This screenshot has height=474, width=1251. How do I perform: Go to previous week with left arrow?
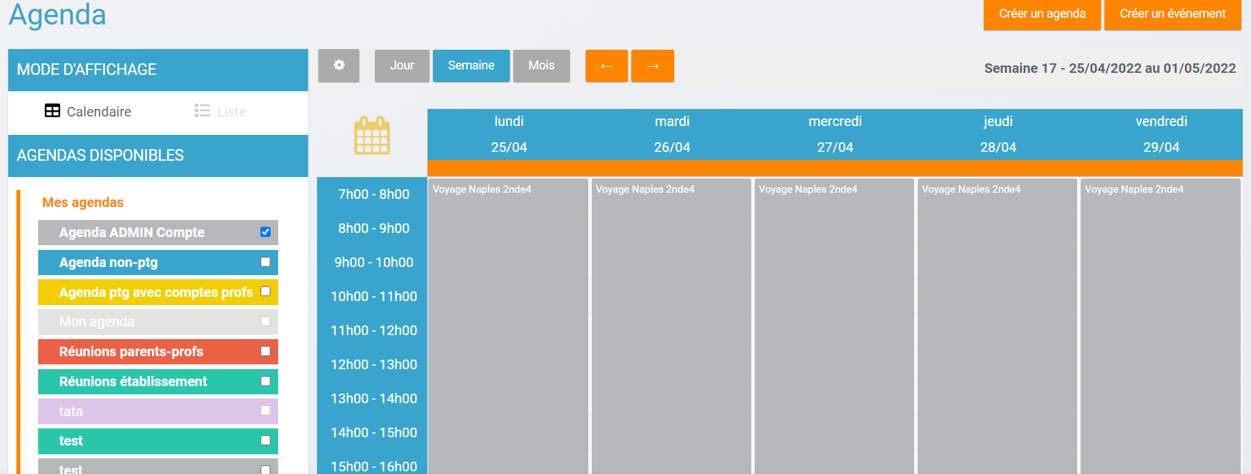606,66
